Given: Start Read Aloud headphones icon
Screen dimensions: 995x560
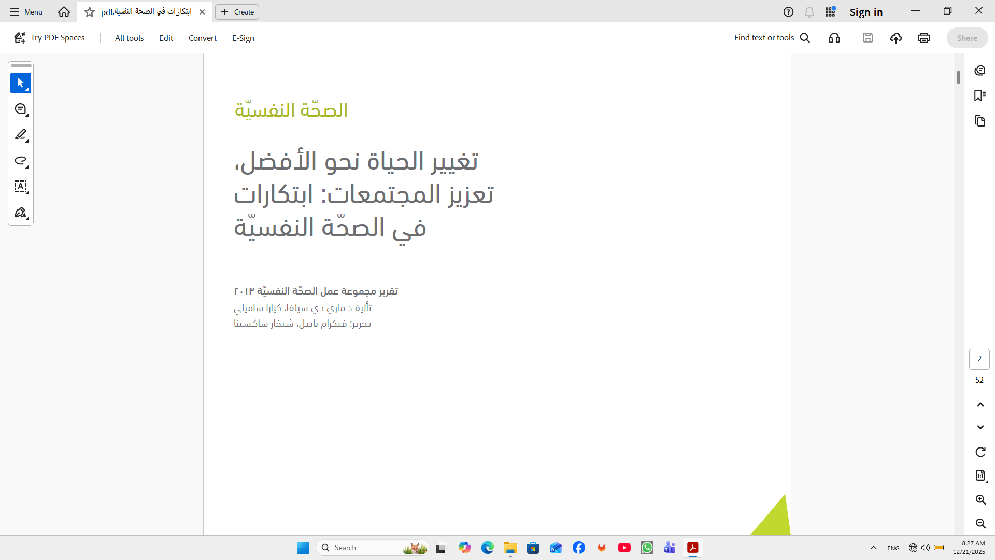Looking at the screenshot, I should pos(834,38).
